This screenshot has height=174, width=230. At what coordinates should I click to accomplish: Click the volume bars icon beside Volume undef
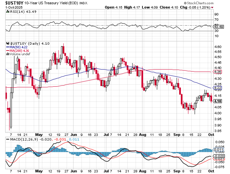pos(8,54)
